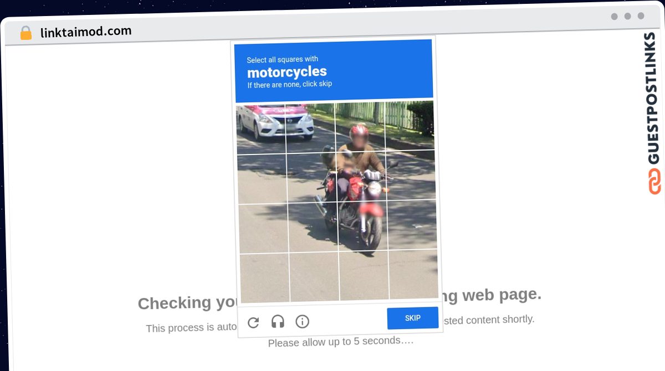Select the tile with the motorcycle rear wheel
The height and width of the screenshot is (371, 665).
pos(314,228)
